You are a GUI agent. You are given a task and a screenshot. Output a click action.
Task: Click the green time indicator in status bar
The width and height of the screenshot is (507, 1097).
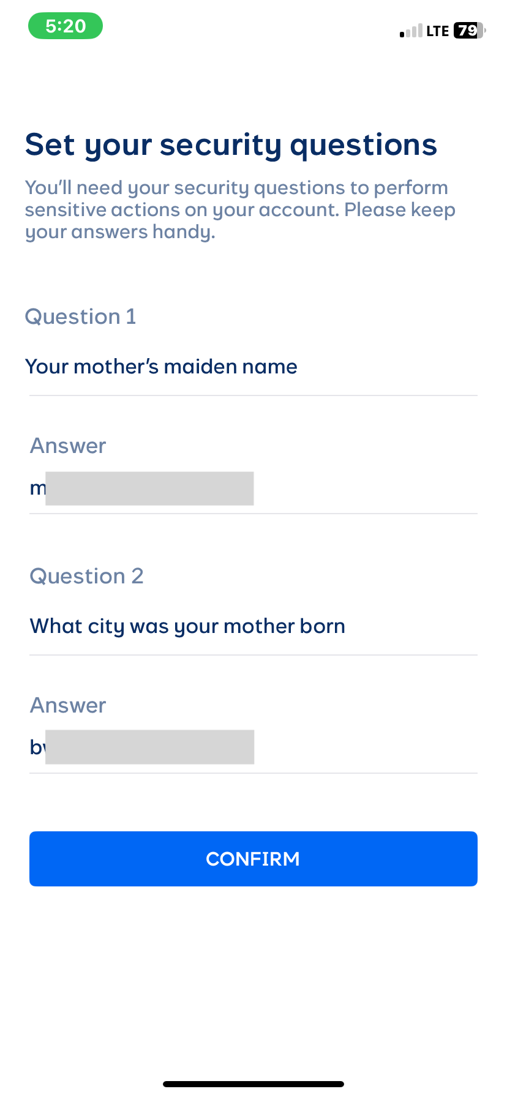[x=65, y=26]
